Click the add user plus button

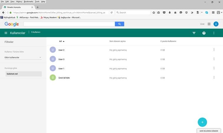[x=202, y=122]
